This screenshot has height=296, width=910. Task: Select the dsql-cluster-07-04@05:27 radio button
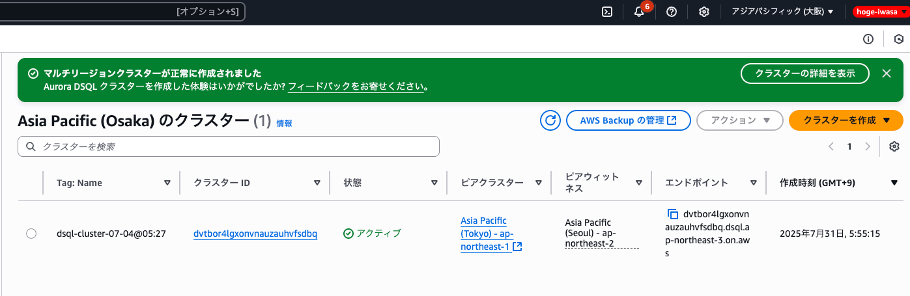tap(31, 234)
